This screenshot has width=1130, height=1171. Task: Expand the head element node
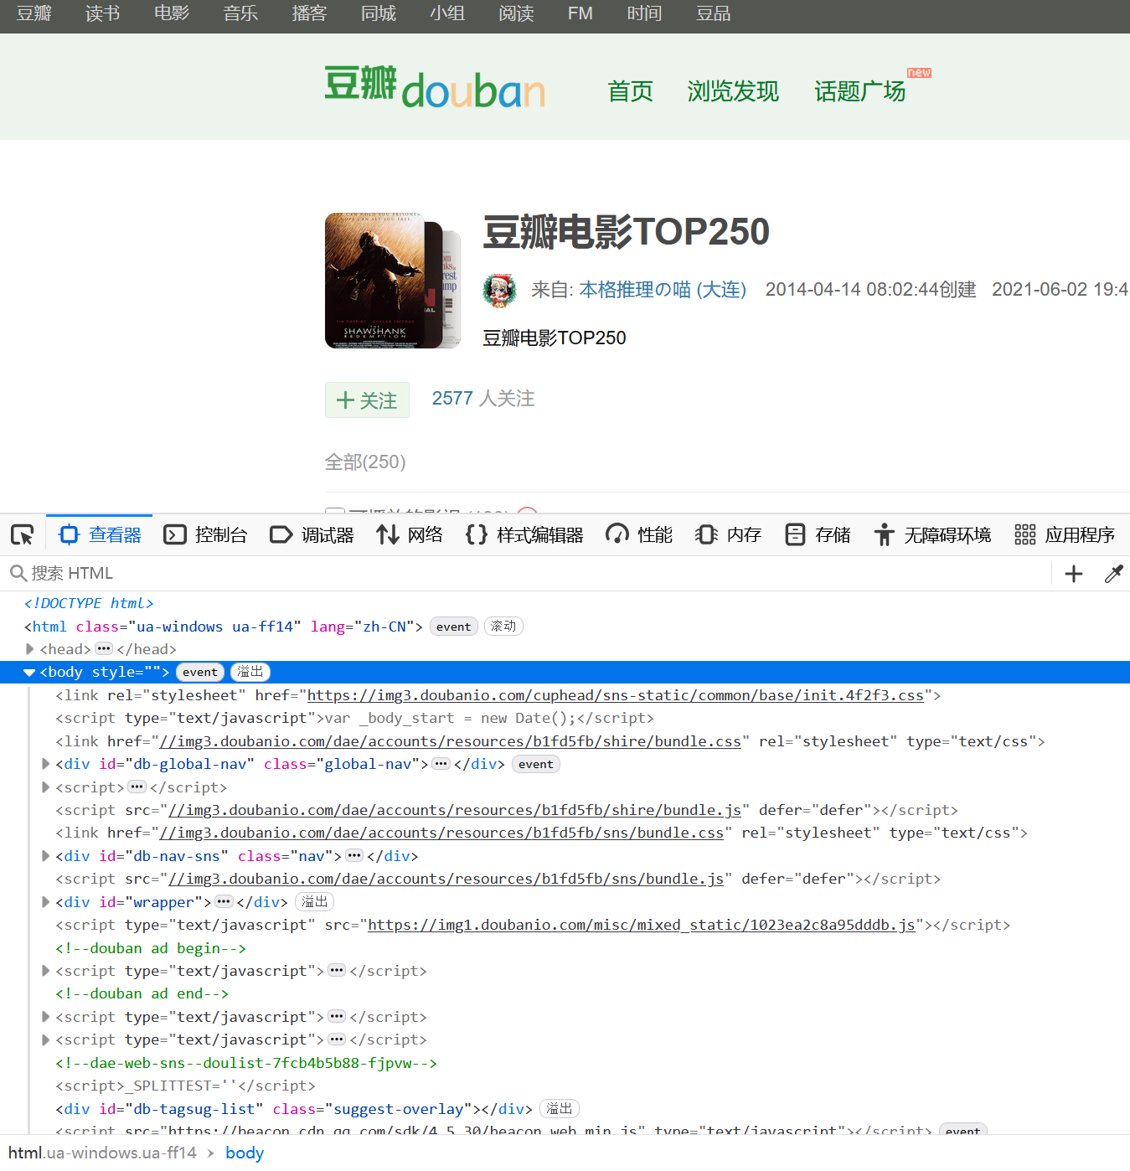pyautogui.click(x=30, y=649)
